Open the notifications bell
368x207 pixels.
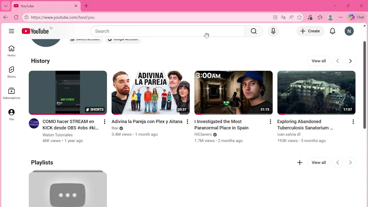[332, 31]
